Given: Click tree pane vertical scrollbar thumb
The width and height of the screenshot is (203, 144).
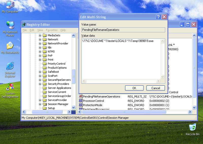Looking at the screenshot, I should 73,77.
